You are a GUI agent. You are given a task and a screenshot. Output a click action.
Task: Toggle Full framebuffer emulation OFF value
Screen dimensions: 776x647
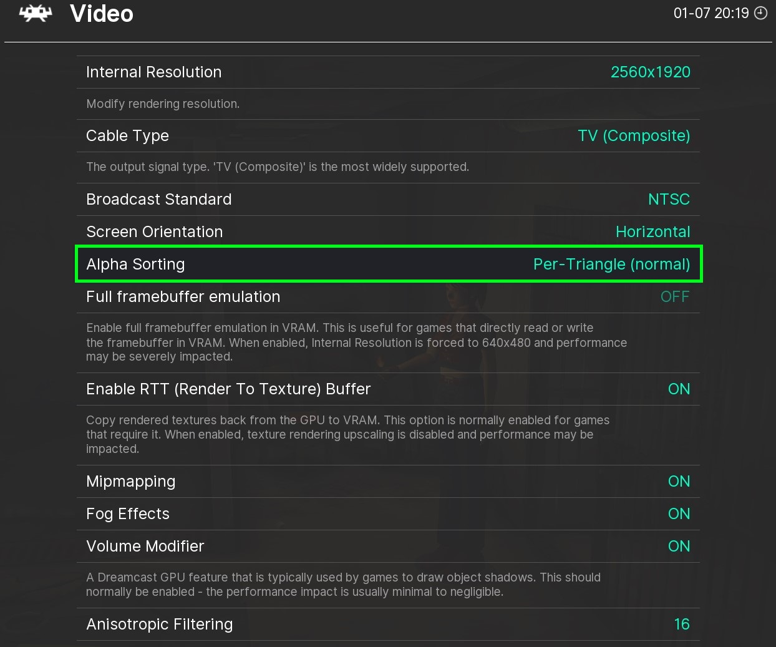tap(674, 296)
